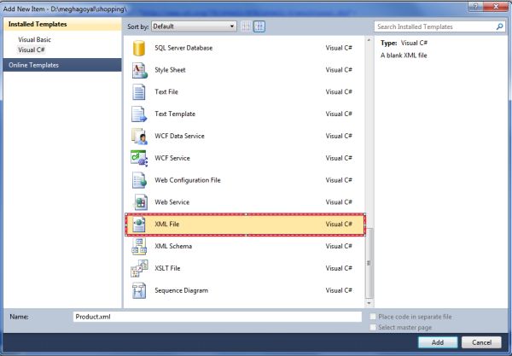This screenshot has height=356, width=512.
Task: Click the SQL Server Database template icon
Action: coord(139,48)
